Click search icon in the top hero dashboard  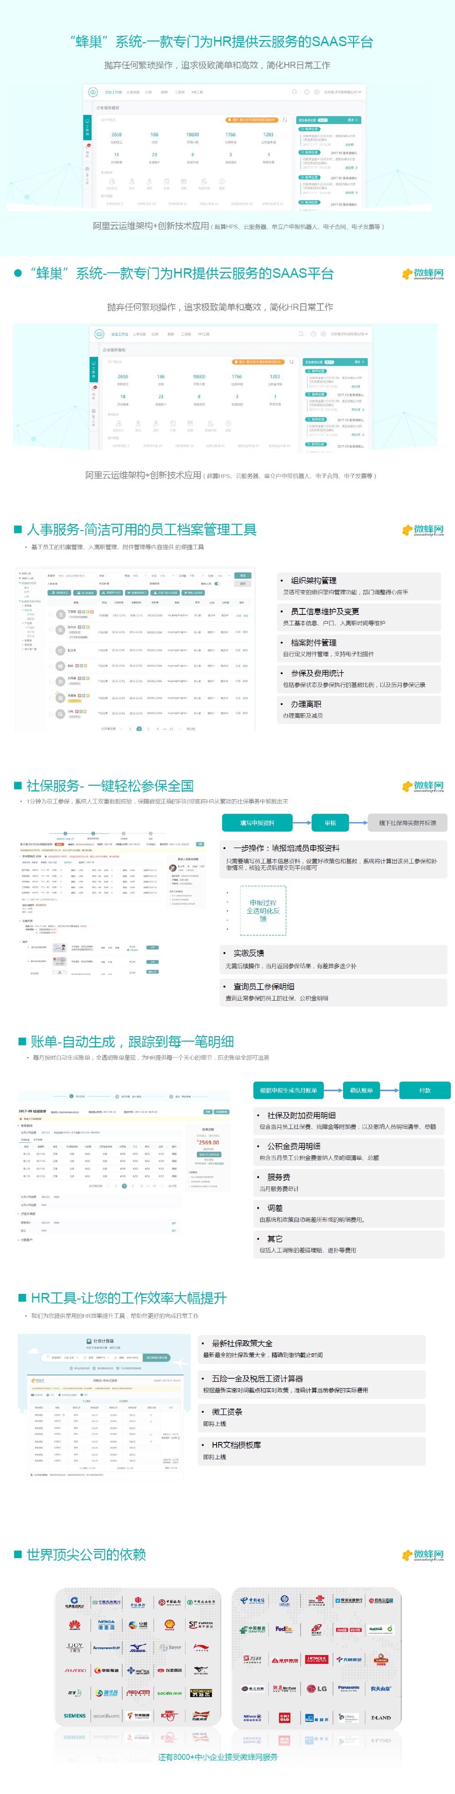coord(295,92)
